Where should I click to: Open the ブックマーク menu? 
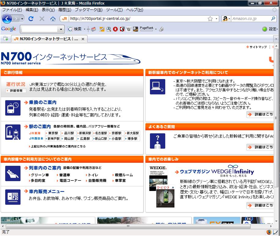[x=88, y=10]
